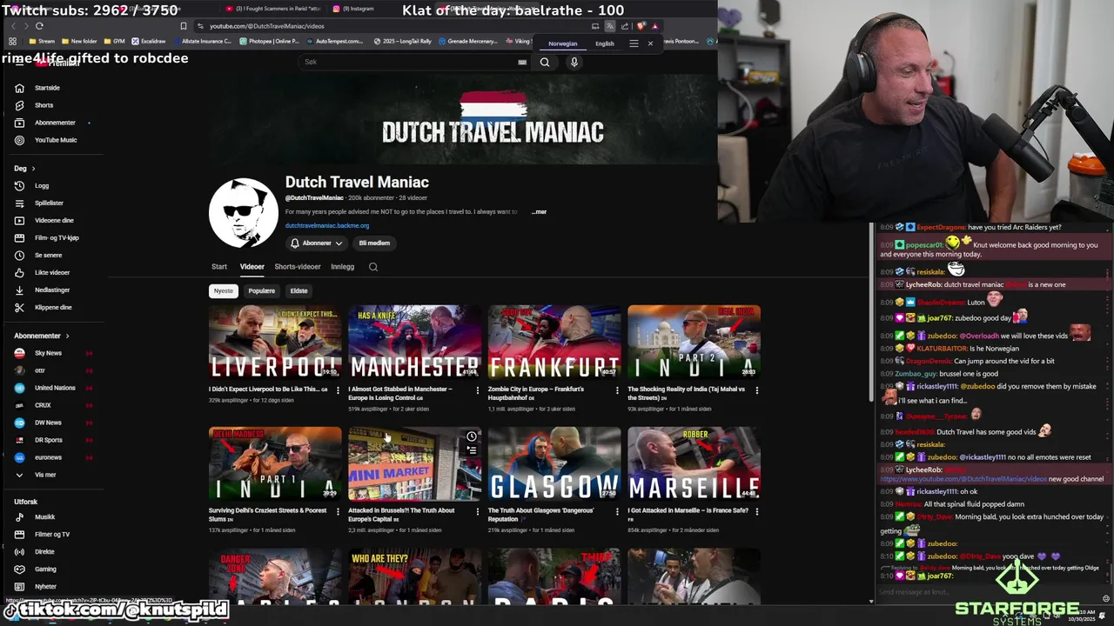Switch to I Fought Scammers in Paris tab
This screenshot has height=626, width=1114.
[274, 9]
